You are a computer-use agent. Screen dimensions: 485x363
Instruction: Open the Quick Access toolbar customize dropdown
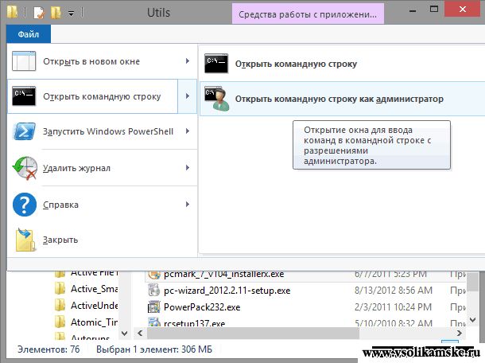point(72,14)
